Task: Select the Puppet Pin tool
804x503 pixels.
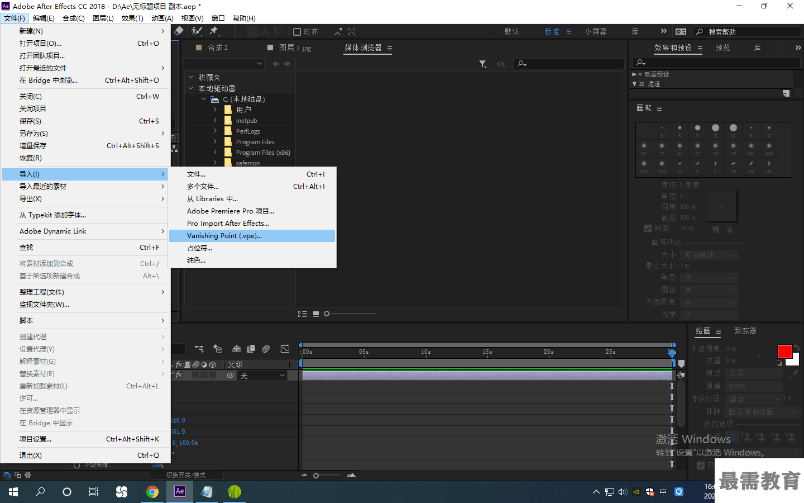Action: coord(214,31)
